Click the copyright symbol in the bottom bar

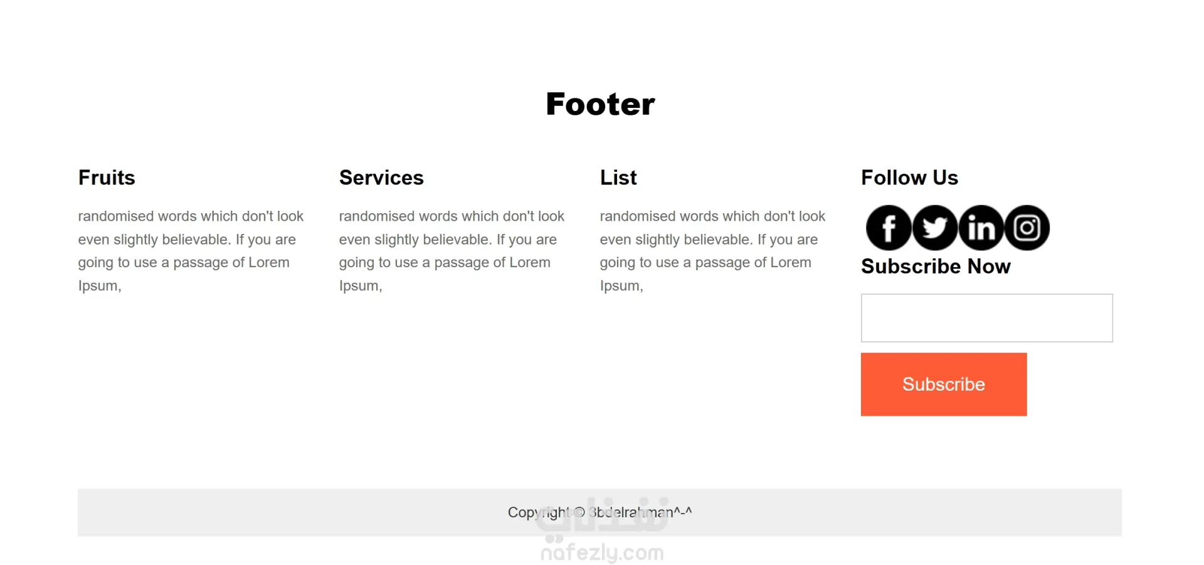click(579, 512)
